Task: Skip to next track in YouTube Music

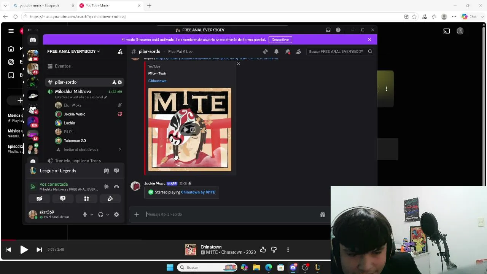Action: pyautogui.click(x=39, y=250)
